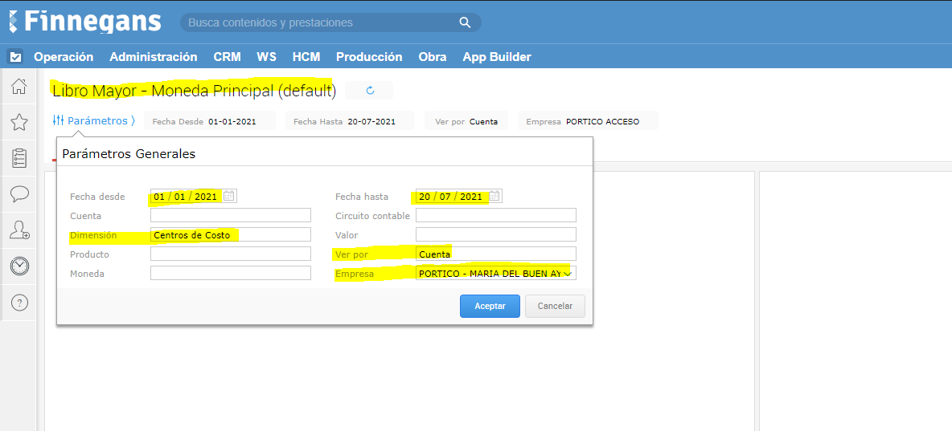Refresh the Libro Mayor report
The image size is (952, 431).
click(x=370, y=91)
